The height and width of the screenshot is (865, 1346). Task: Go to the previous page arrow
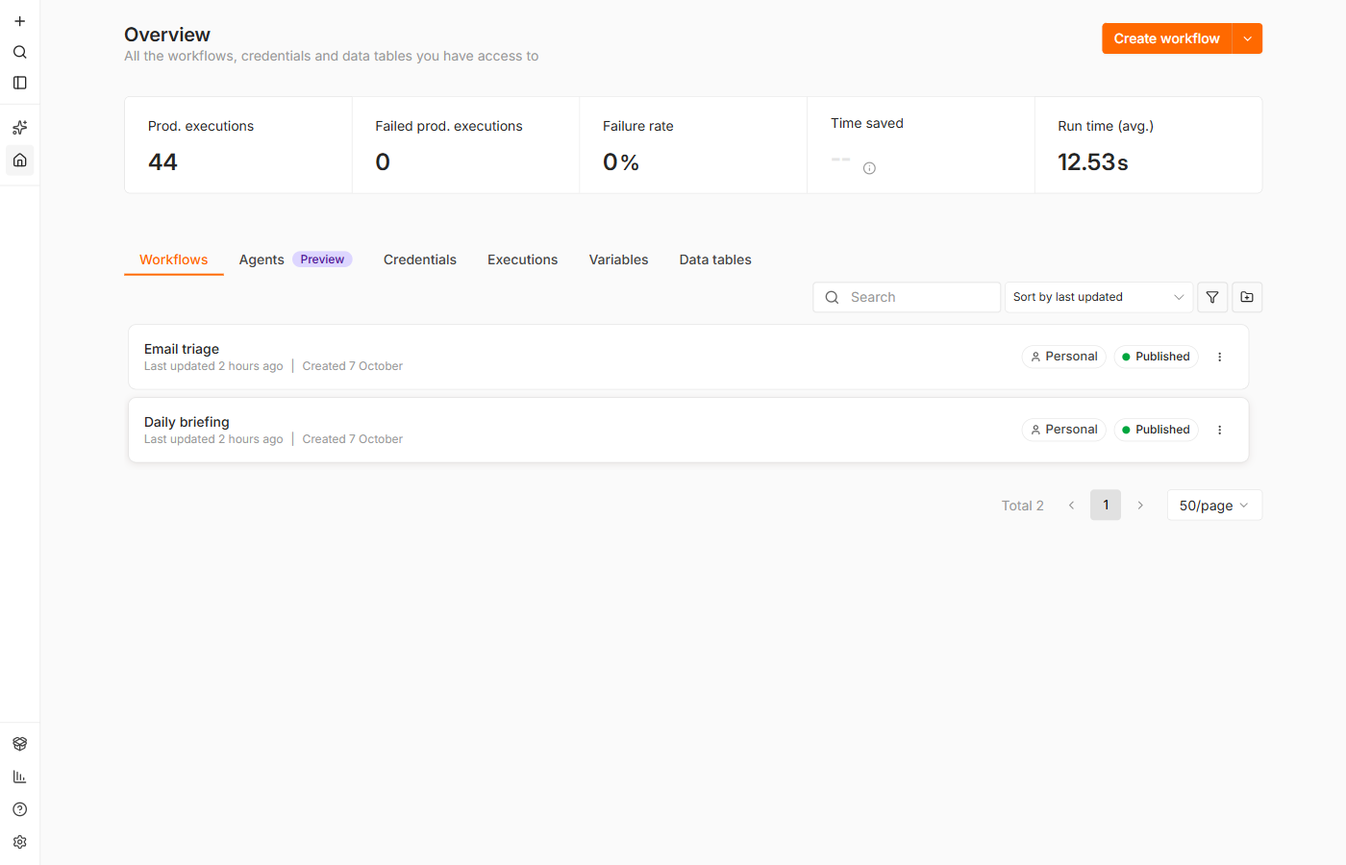[x=1071, y=506]
